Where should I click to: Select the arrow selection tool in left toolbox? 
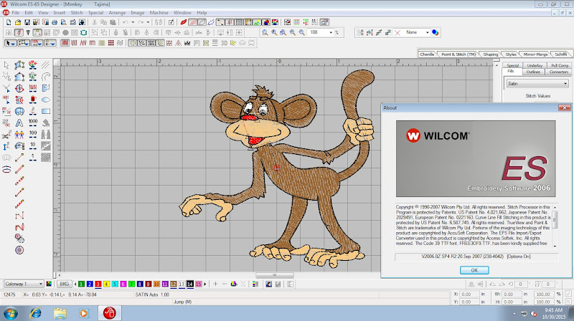point(6,65)
